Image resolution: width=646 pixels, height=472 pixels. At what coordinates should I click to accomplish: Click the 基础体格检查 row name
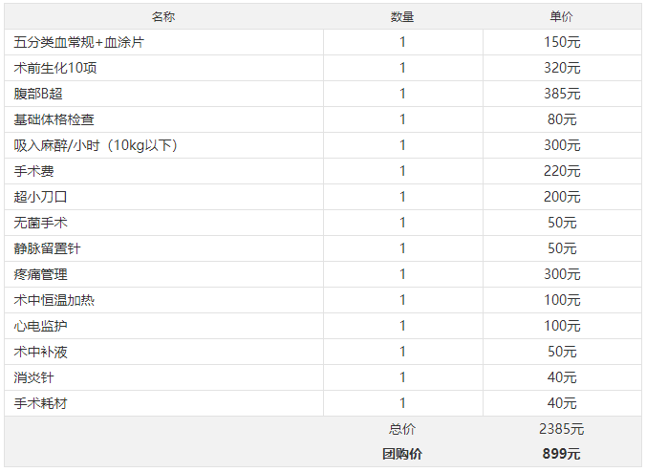click(54, 119)
